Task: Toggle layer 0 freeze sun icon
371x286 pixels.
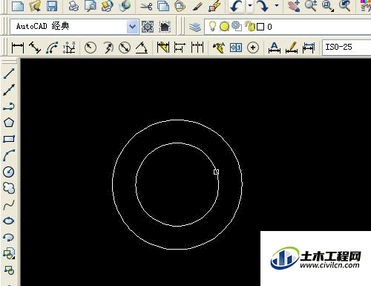Action: point(224,27)
